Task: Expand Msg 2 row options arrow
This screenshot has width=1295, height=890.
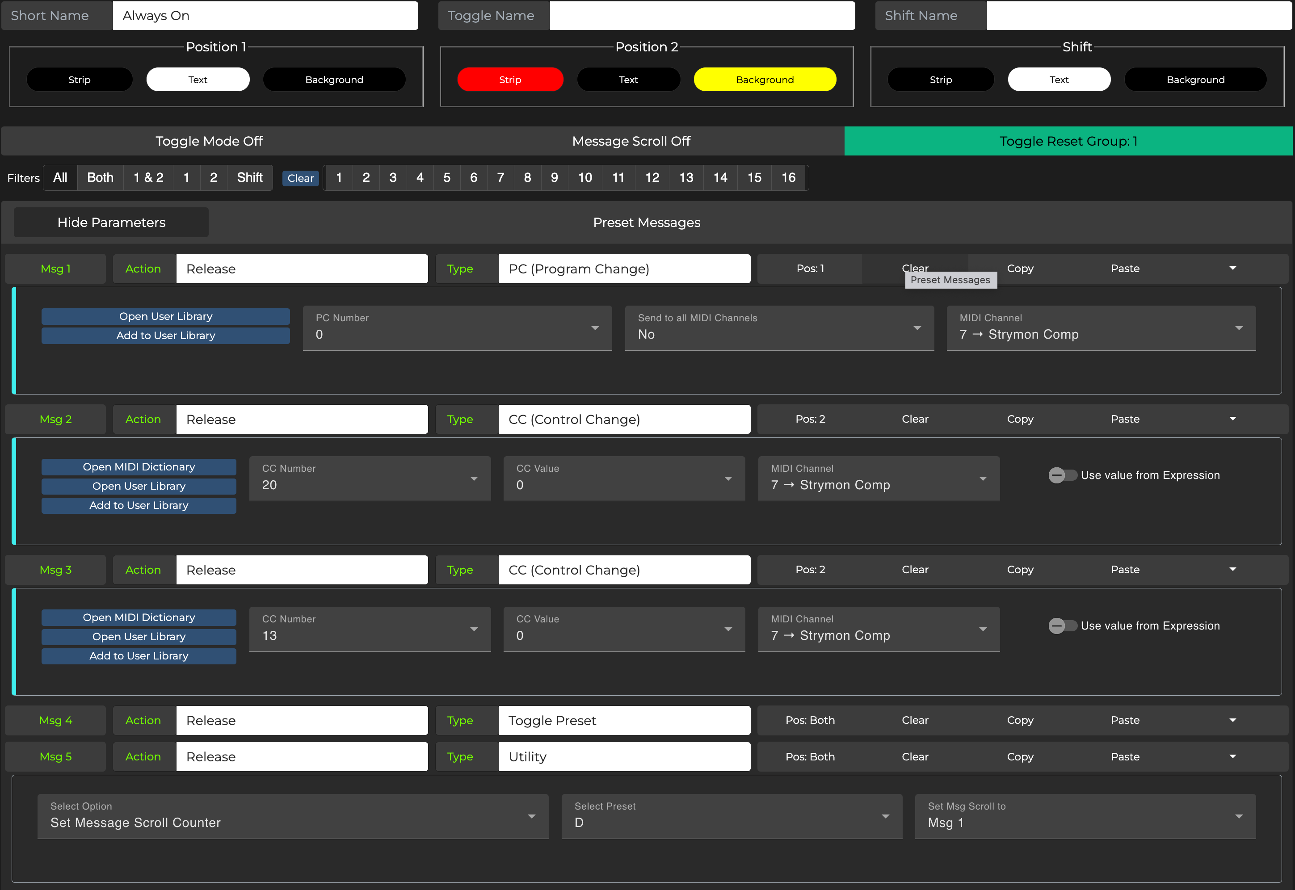Action: point(1232,419)
